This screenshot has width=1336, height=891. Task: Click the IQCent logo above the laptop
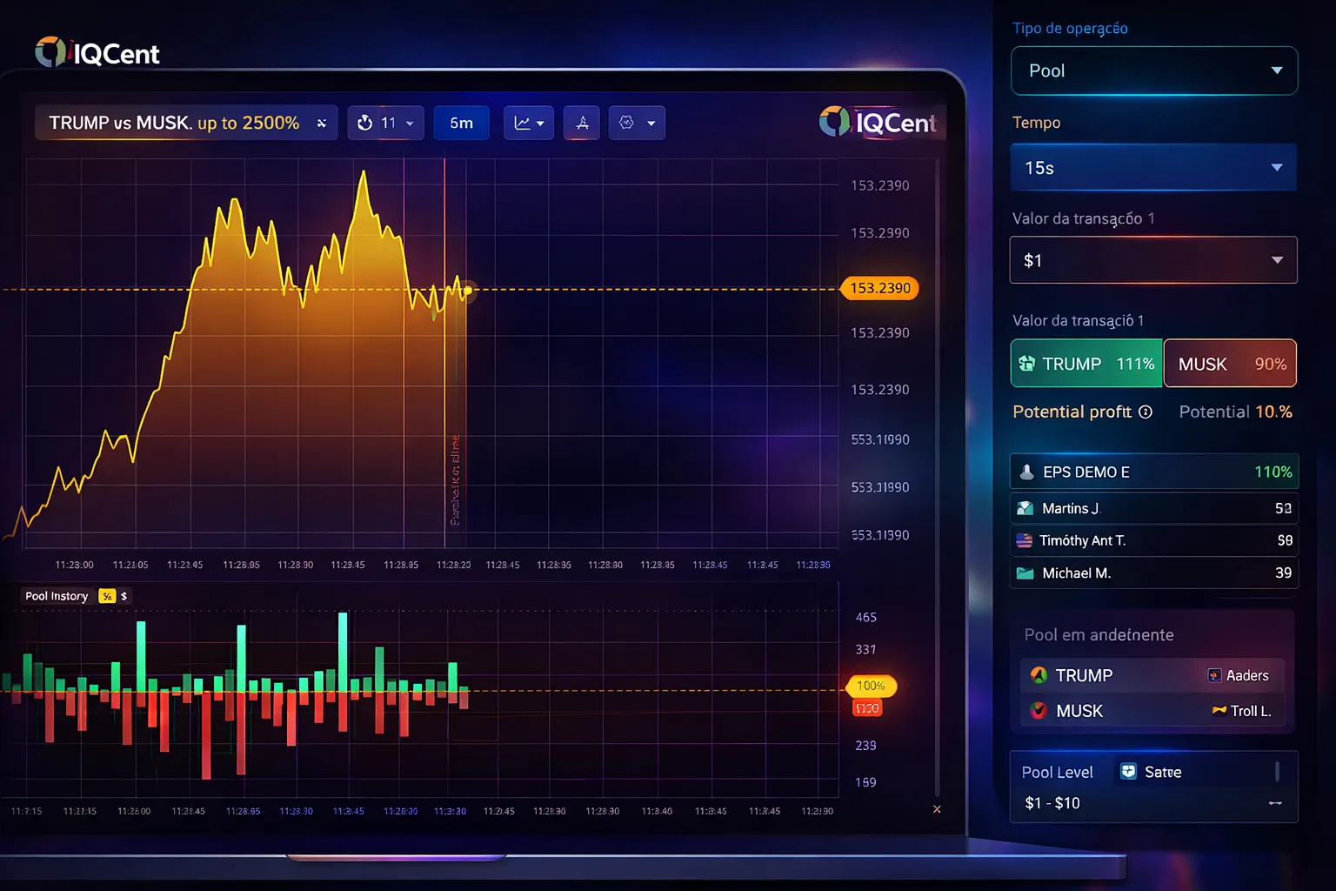click(97, 53)
